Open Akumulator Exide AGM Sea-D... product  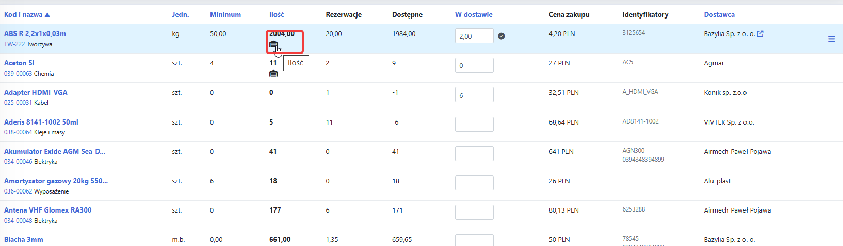[55, 151]
